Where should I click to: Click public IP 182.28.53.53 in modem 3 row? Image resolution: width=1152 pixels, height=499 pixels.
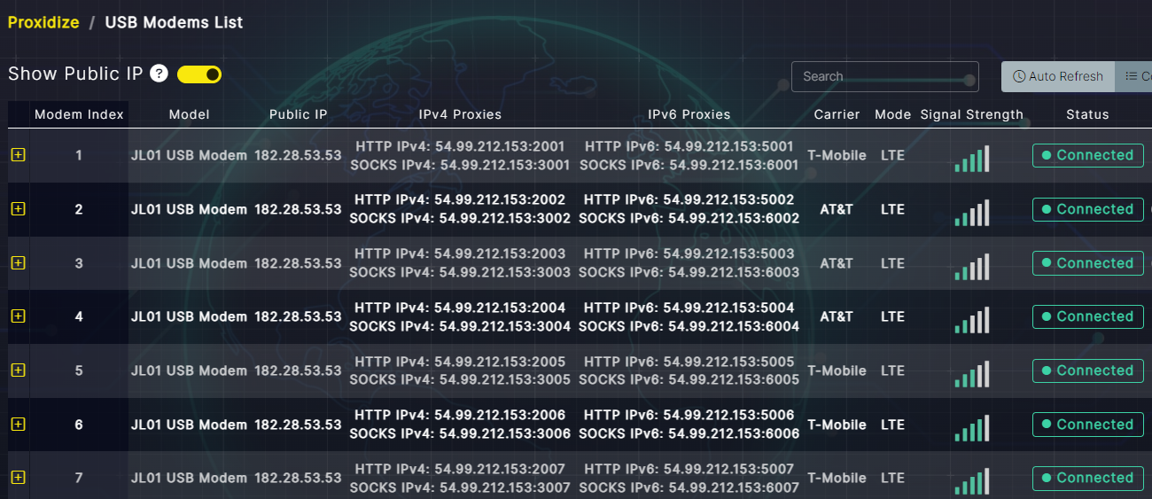coord(298,263)
